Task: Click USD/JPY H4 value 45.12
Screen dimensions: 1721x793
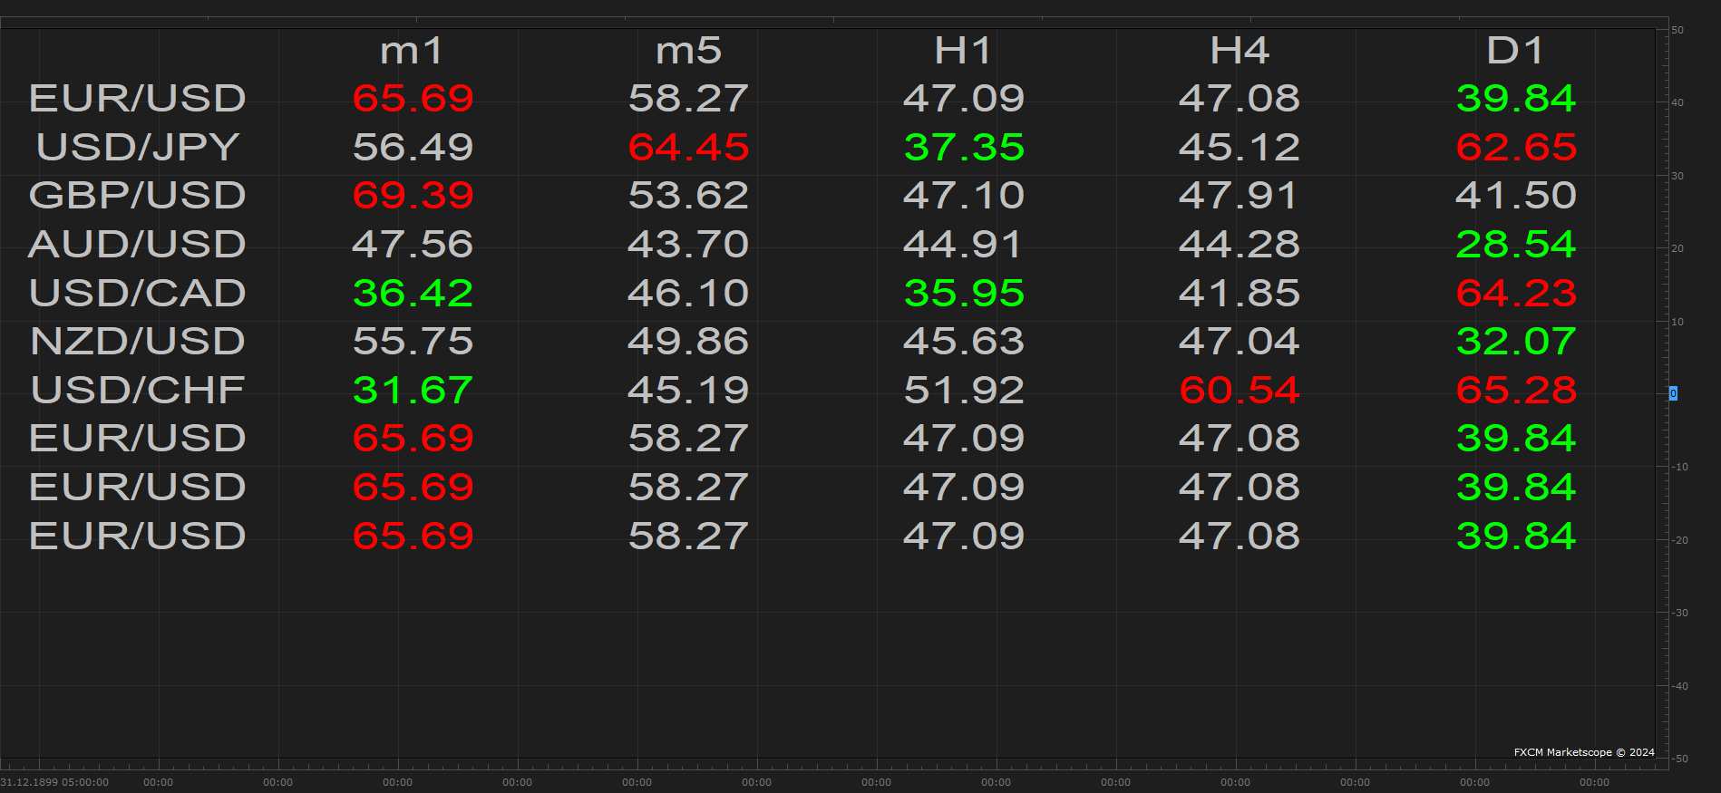Action: pos(1240,148)
